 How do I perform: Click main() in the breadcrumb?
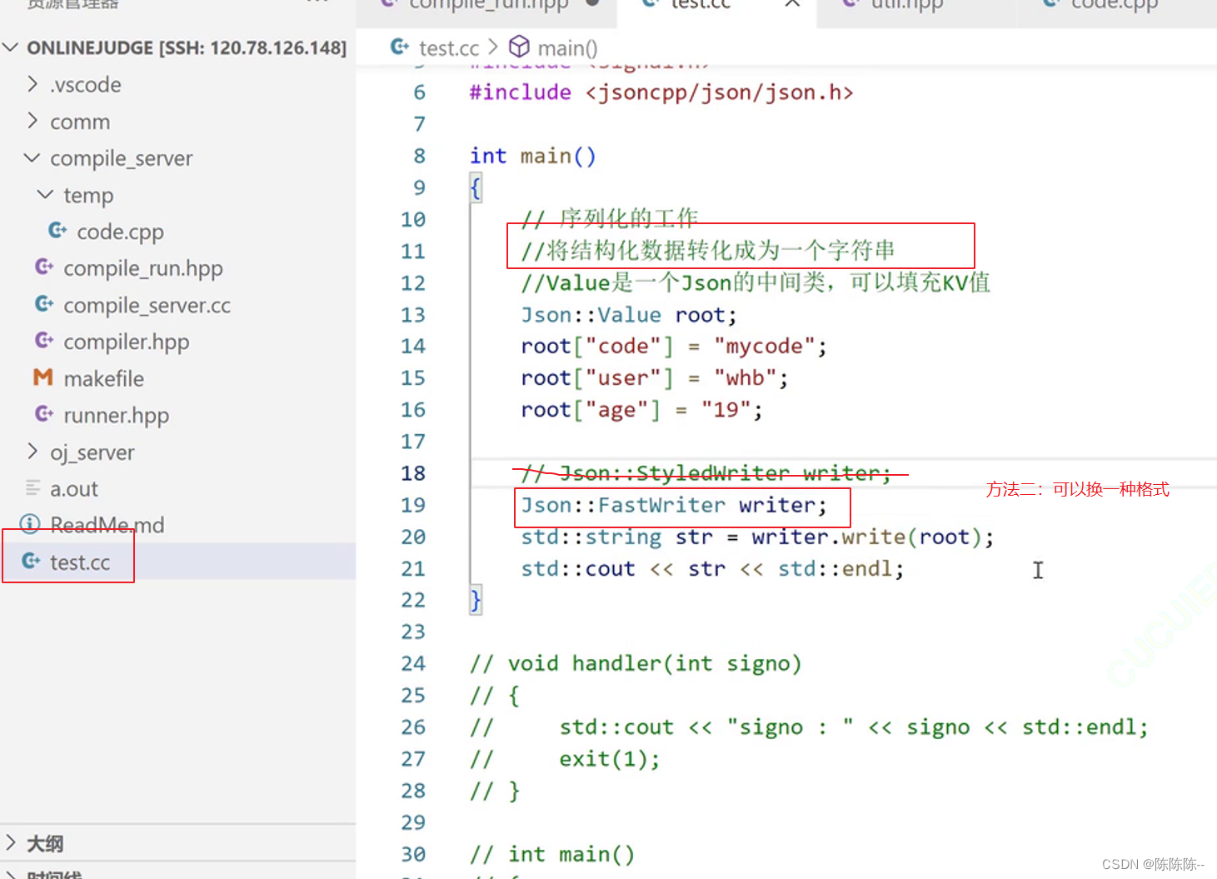click(567, 48)
